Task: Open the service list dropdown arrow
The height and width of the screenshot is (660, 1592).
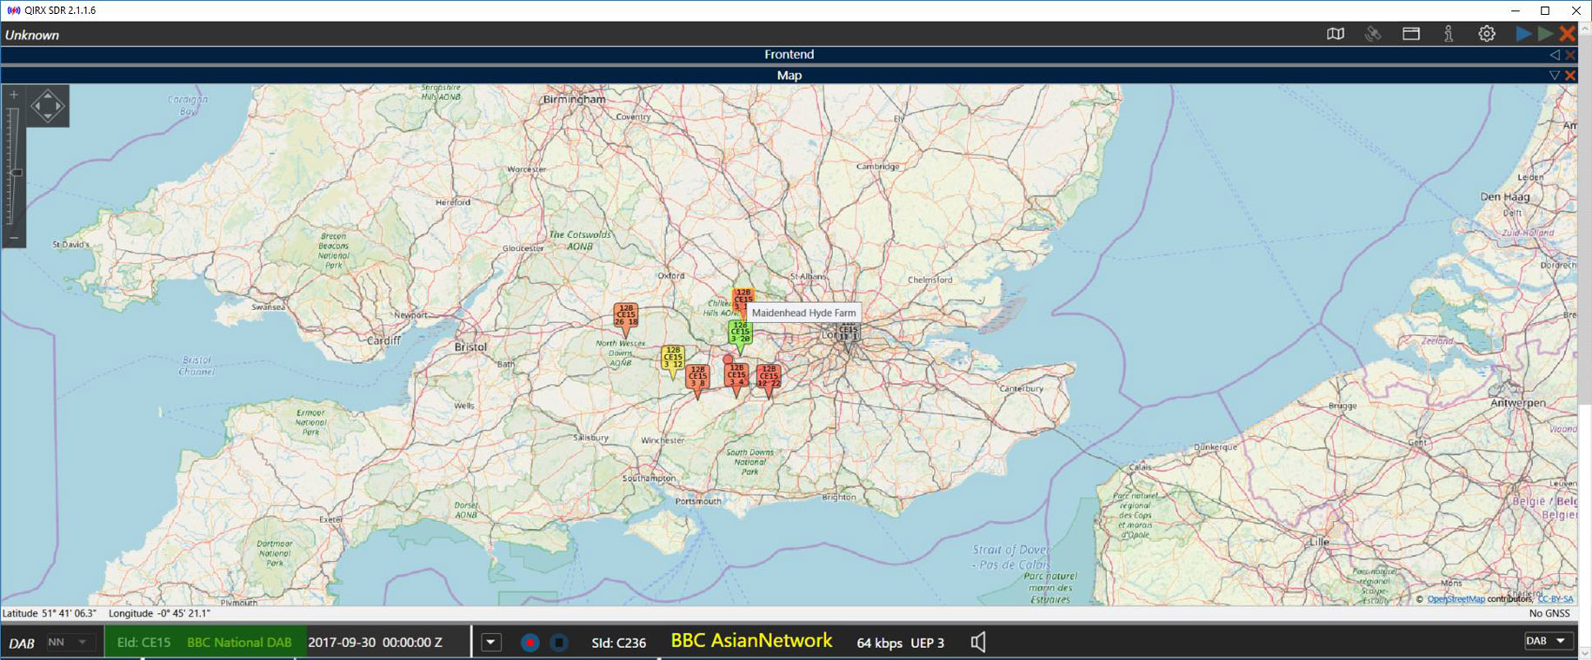Action: (491, 643)
